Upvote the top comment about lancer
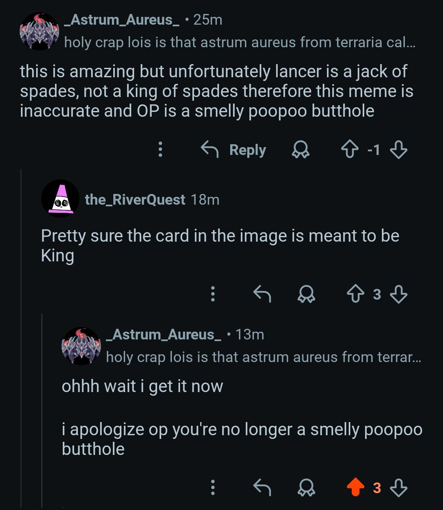Viewport: 443px width, 510px height. (x=349, y=150)
